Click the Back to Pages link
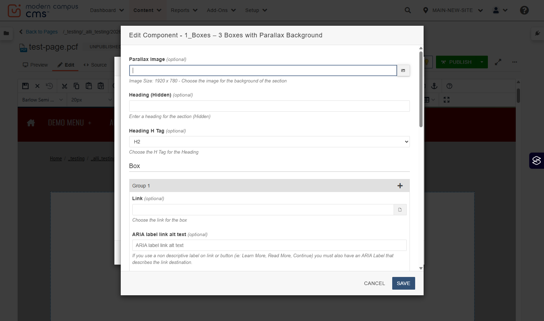The height and width of the screenshot is (321, 544). [x=38, y=32]
